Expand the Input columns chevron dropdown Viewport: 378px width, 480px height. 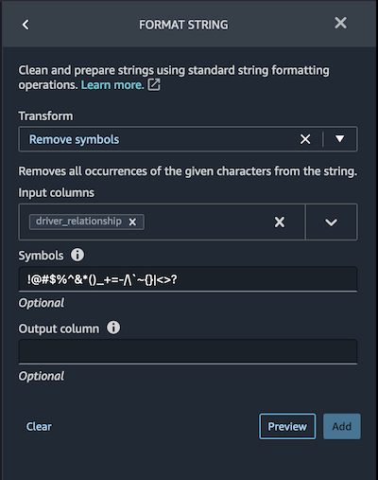pos(331,222)
